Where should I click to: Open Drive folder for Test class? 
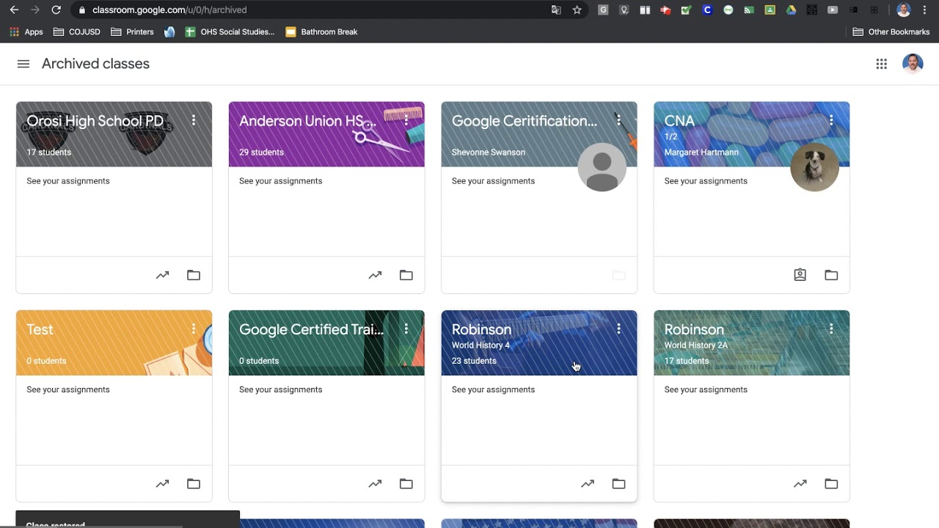click(x=194, y=483)
